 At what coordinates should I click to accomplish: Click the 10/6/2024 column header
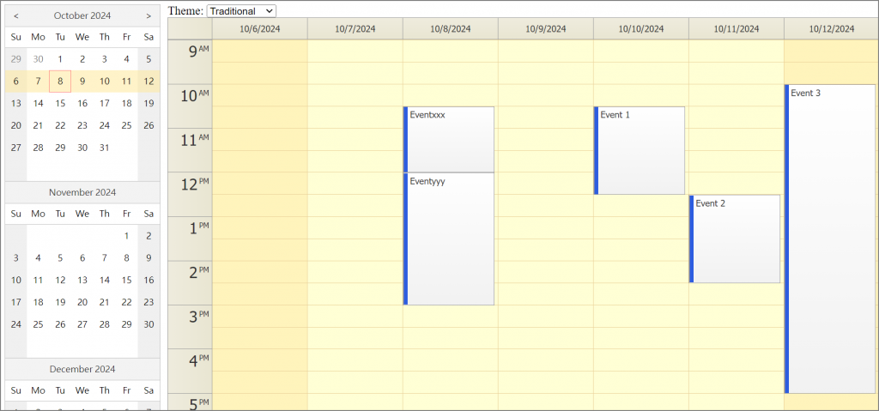tap(259, 28)
